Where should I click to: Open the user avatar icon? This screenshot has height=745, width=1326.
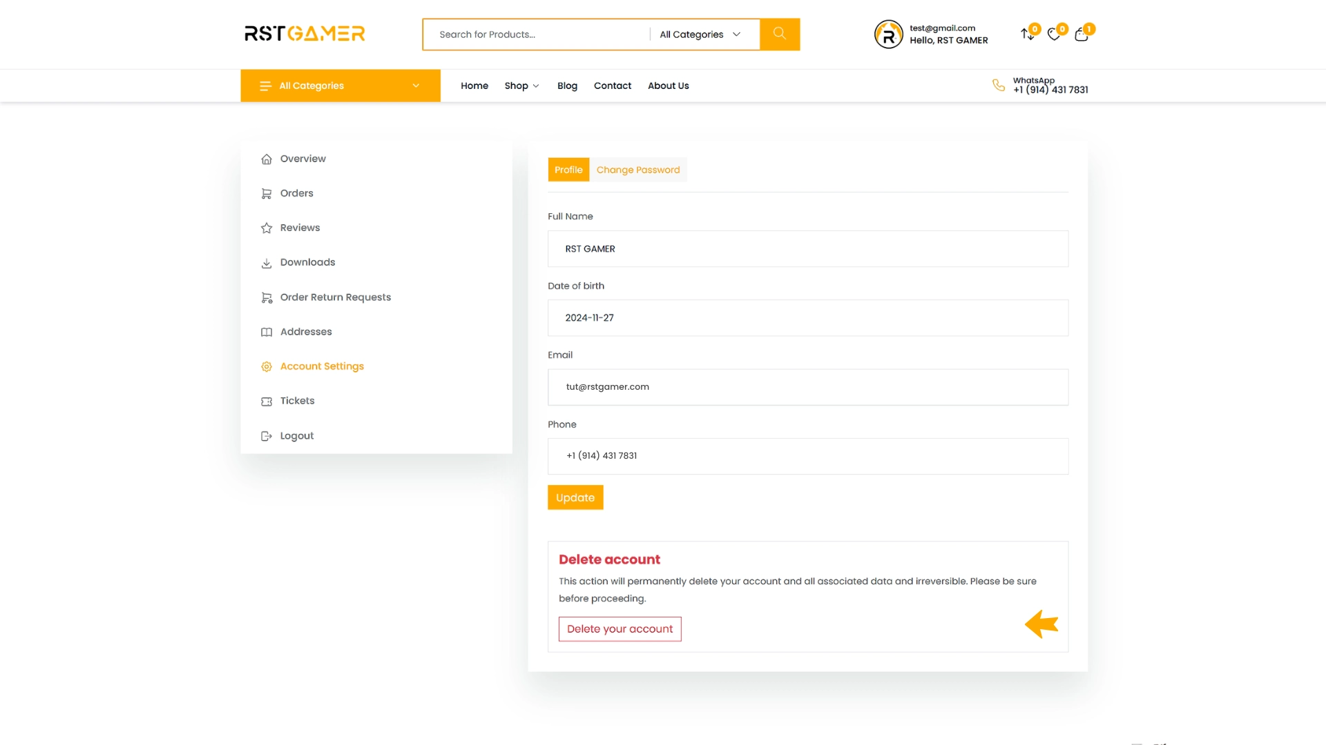tap(889, 34)
